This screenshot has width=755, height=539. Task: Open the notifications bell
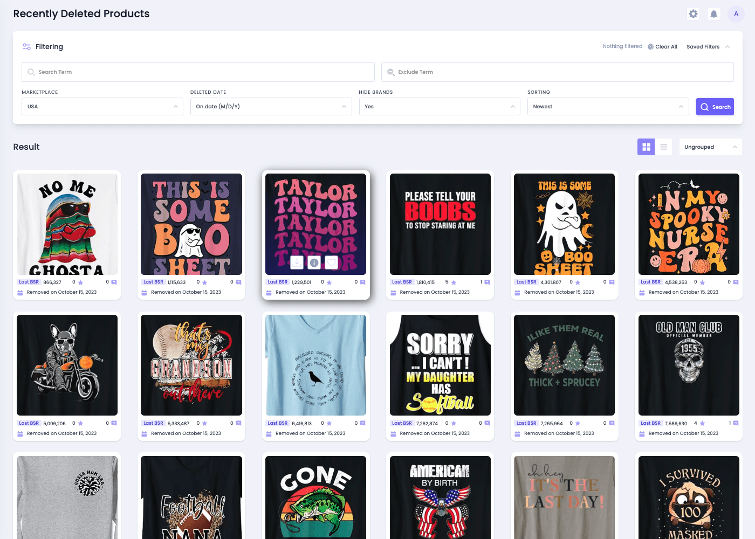tap(714, 14)
